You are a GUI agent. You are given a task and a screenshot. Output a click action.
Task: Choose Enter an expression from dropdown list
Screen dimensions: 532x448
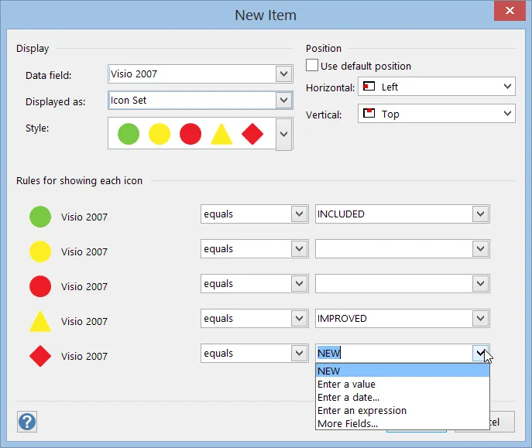[403, 410]
